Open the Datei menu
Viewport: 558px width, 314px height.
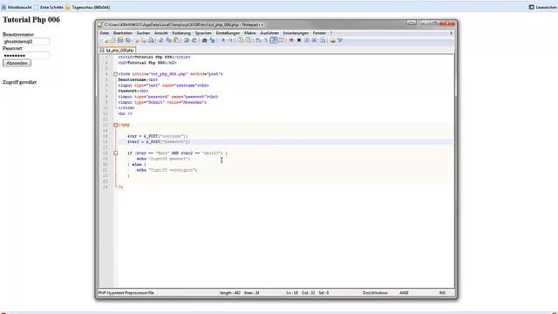[105, 33]
